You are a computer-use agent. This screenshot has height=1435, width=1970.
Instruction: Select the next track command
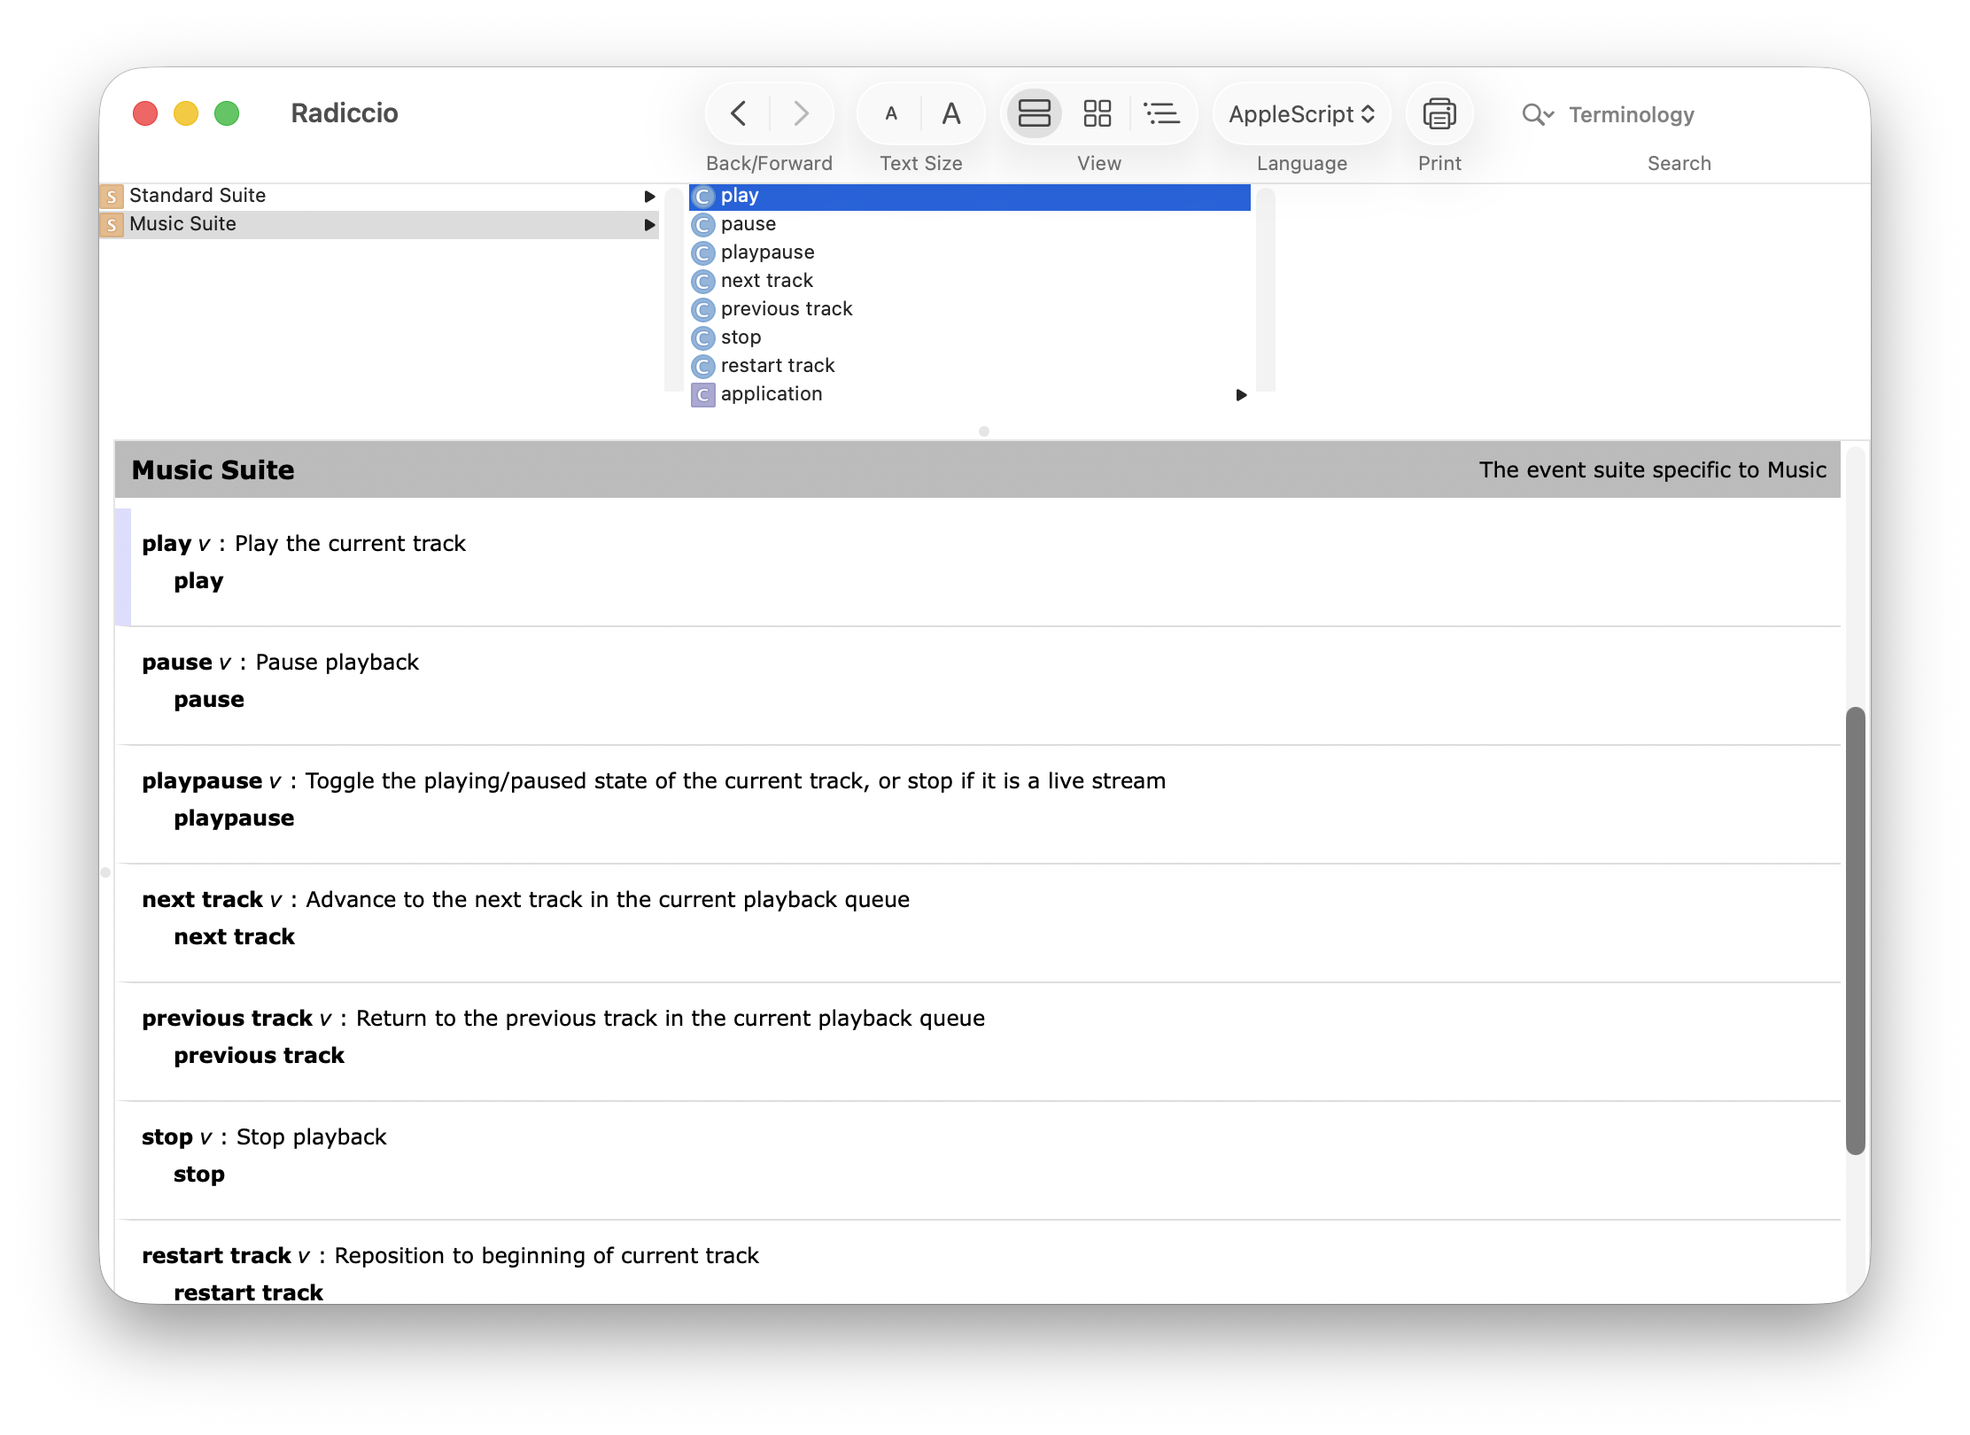[766, 281]
